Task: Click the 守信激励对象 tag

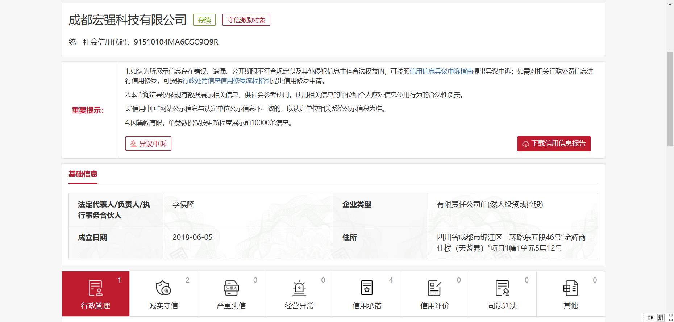Action: (246, 20)
